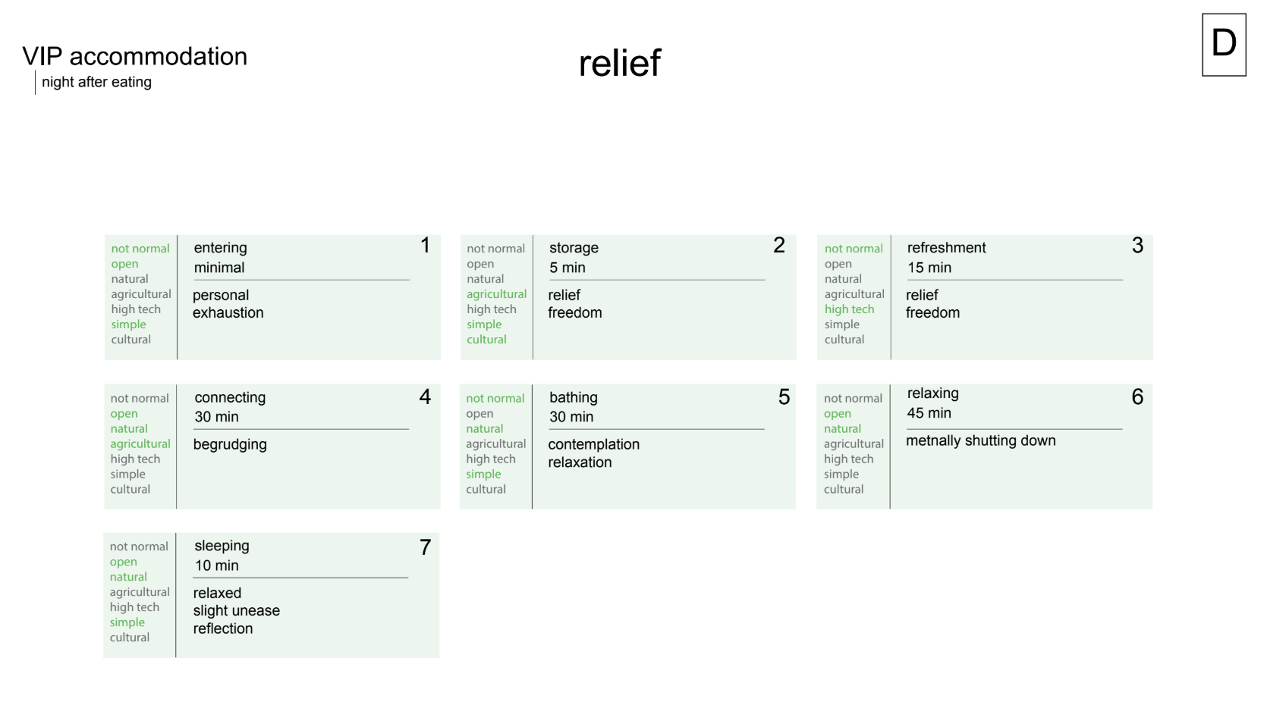Viewport: 1264px width, 705px height.
Task: Select the "night after eating" subtitle
Action: click(96, 82)
